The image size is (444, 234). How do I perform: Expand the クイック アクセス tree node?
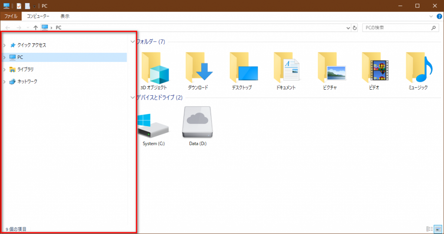pos(4,45)
